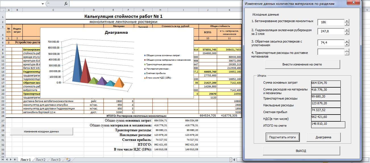Screen dimensions: 370x163
Task: Click the ВЫХОД button
Action: click(301, 151)
